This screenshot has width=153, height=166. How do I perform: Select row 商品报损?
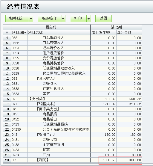(72, 114)
